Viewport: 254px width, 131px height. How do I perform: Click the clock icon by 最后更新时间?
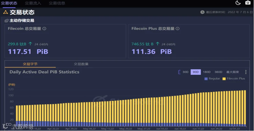coord(202,12)
